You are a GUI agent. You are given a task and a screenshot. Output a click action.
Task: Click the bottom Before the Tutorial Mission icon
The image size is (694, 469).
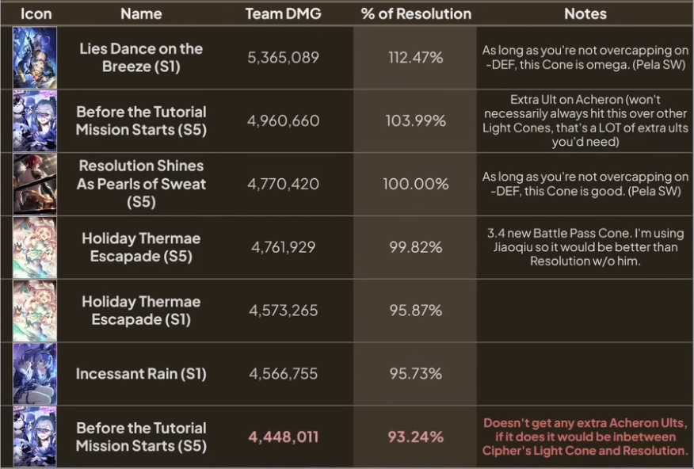pyautogui.click(x=35, y=437)
